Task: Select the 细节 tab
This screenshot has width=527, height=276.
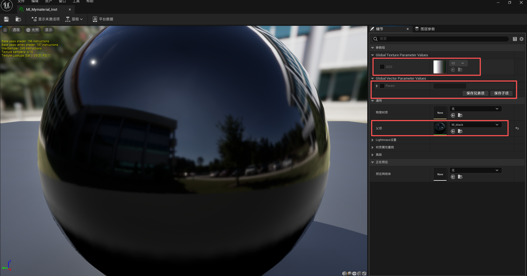Action: (390, 29)
